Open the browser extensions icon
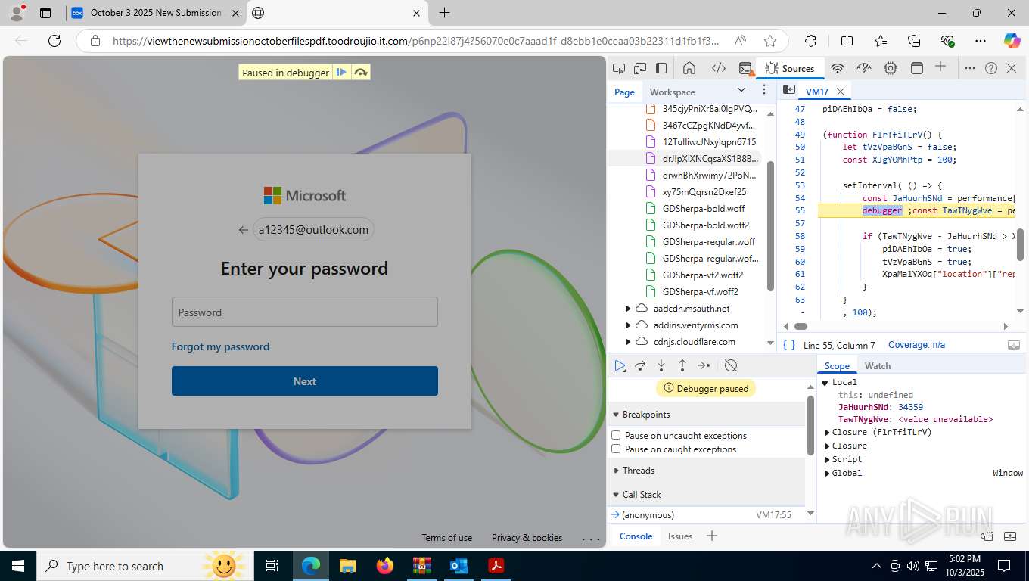The image size is (1029, 581). coord(810,41)
